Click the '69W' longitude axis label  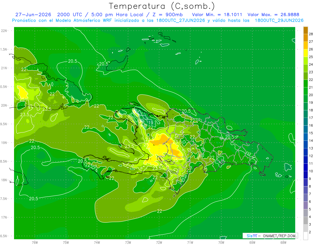252,242
